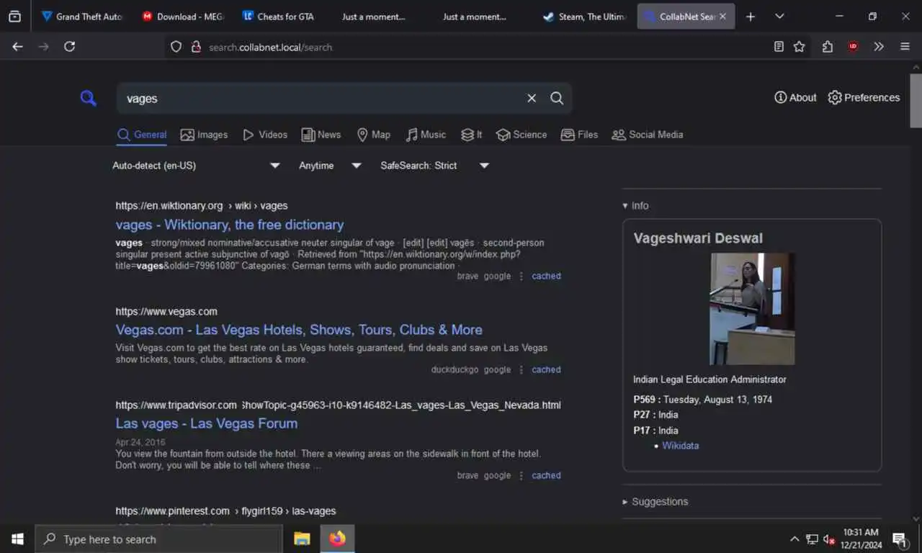Click Vageshwari Deswal infobox photo
Image resolution: width=922 pixels, height=553 pixels.
(752, 308)
